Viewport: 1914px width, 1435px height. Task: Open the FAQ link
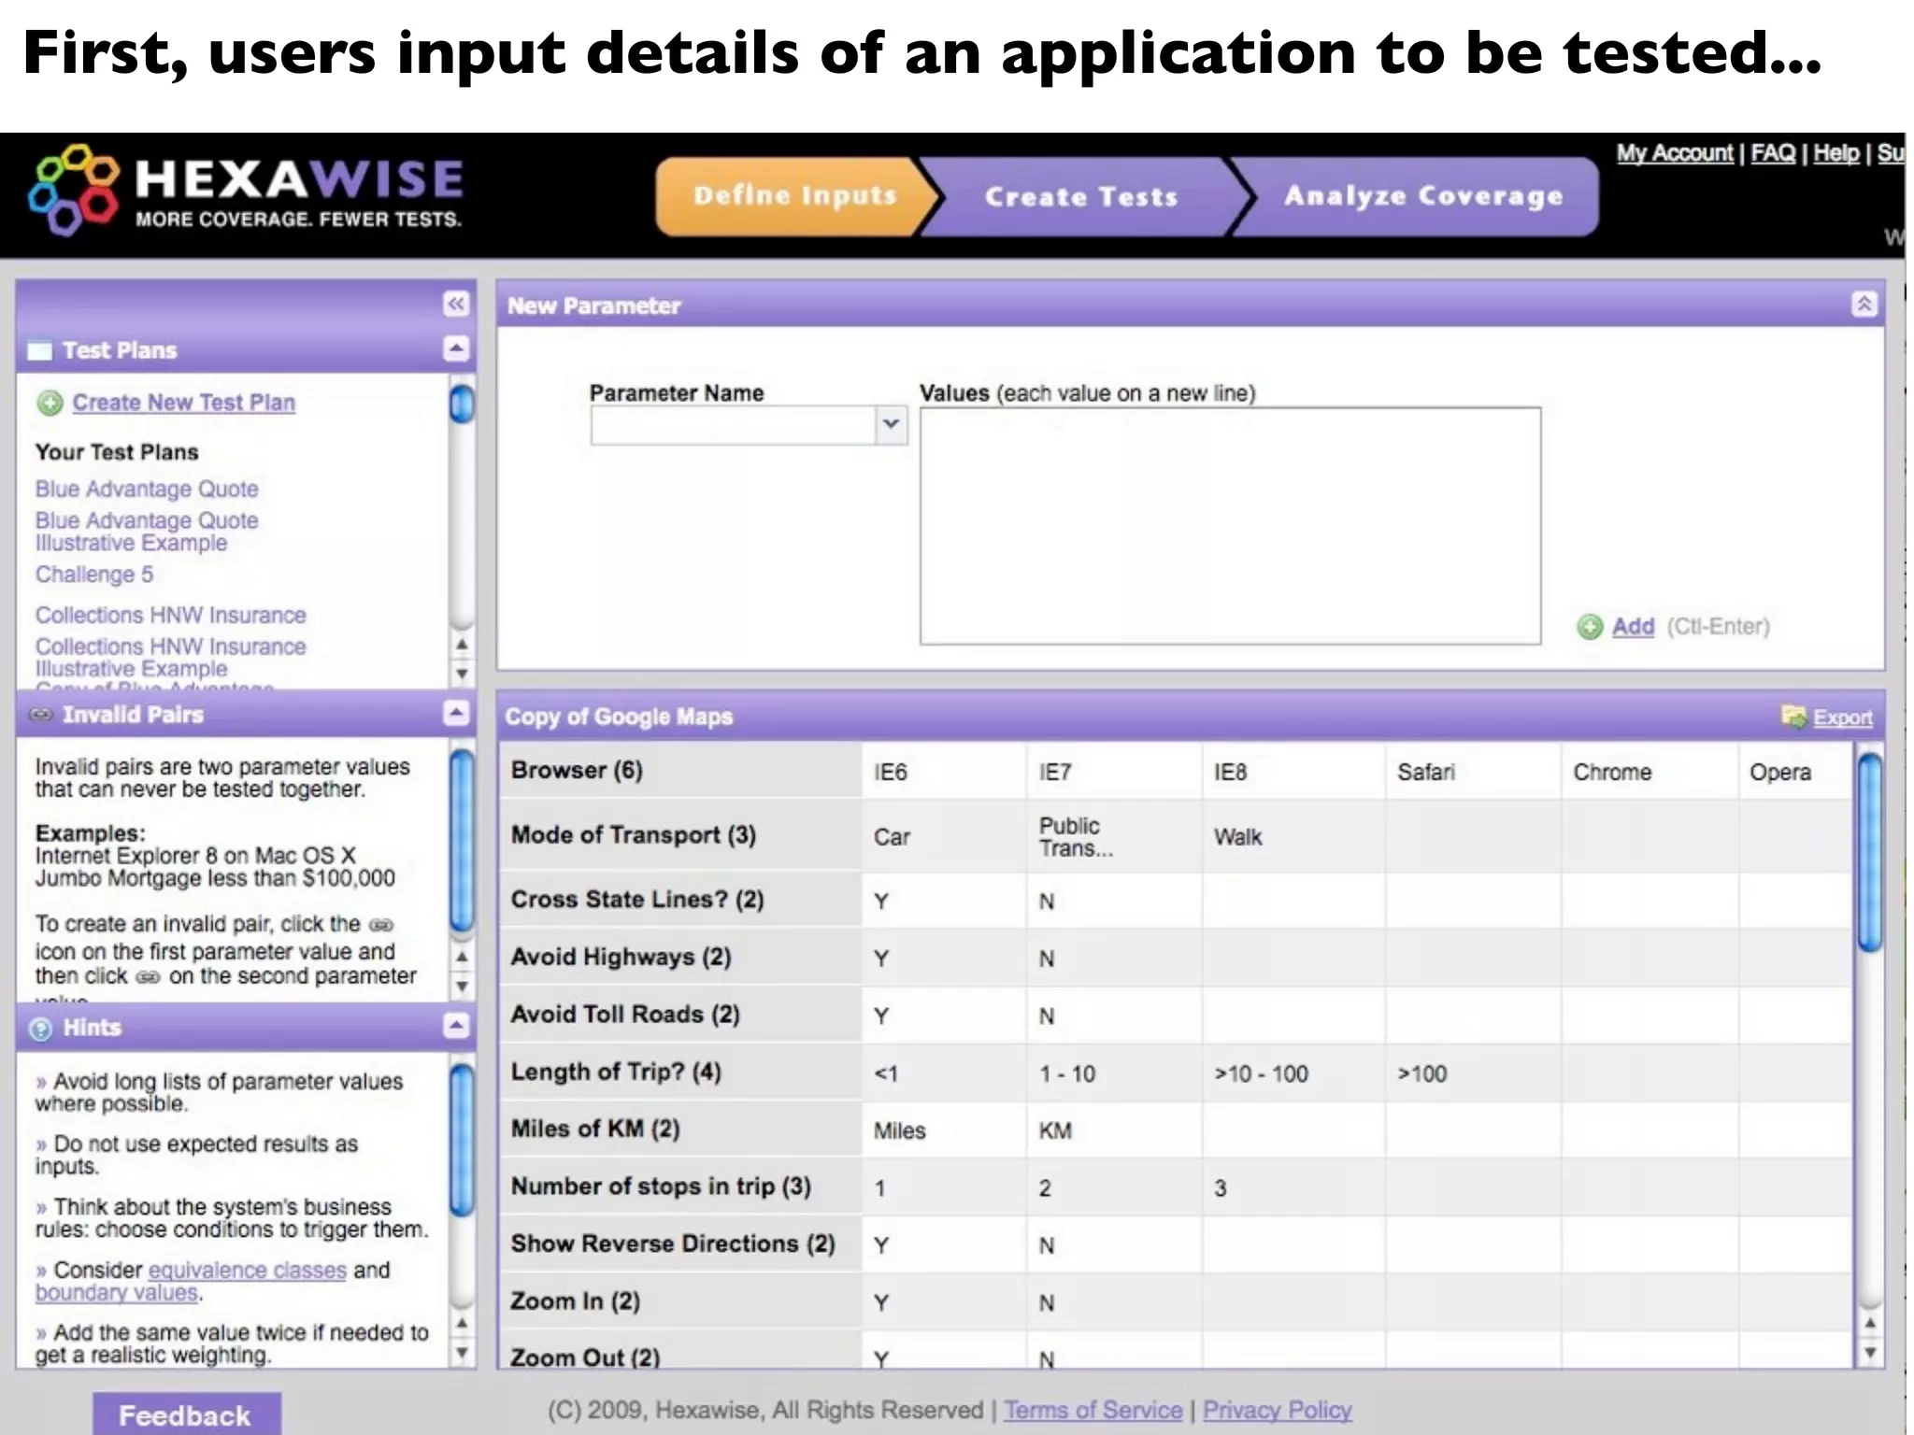(1773, 153)
